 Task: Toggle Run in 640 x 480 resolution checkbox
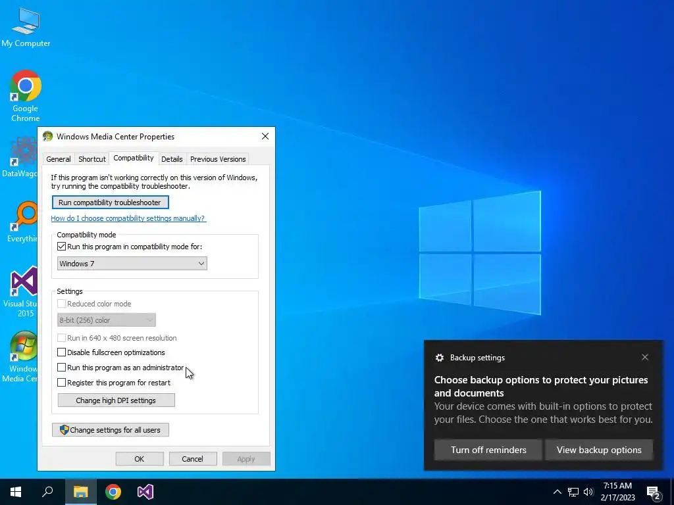tap(61, 338)
